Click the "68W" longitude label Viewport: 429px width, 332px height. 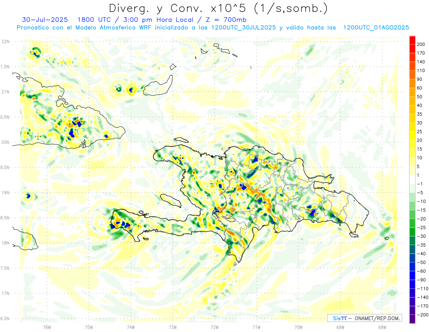[x=382, y=328]
